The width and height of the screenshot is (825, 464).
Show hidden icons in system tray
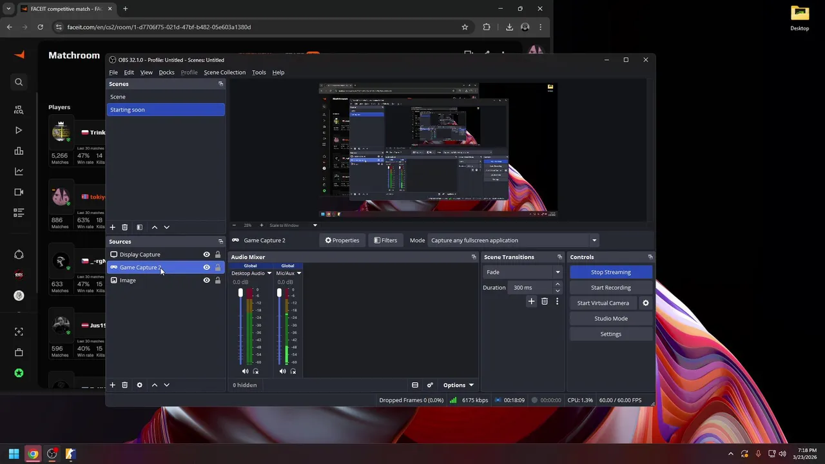coord(731,454)
